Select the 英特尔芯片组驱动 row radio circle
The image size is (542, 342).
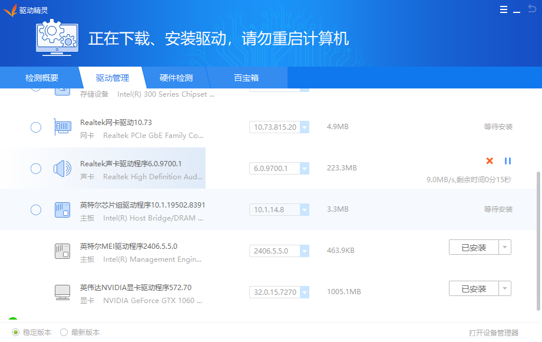[x=36, y=209]
